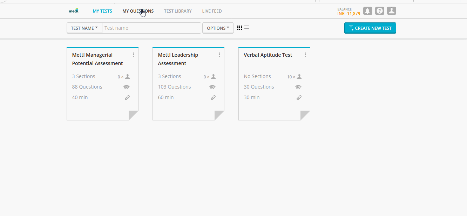This screenshot has height=216, width=467.
Task: Click '30 min' duration text
Action: click(252, 97)
